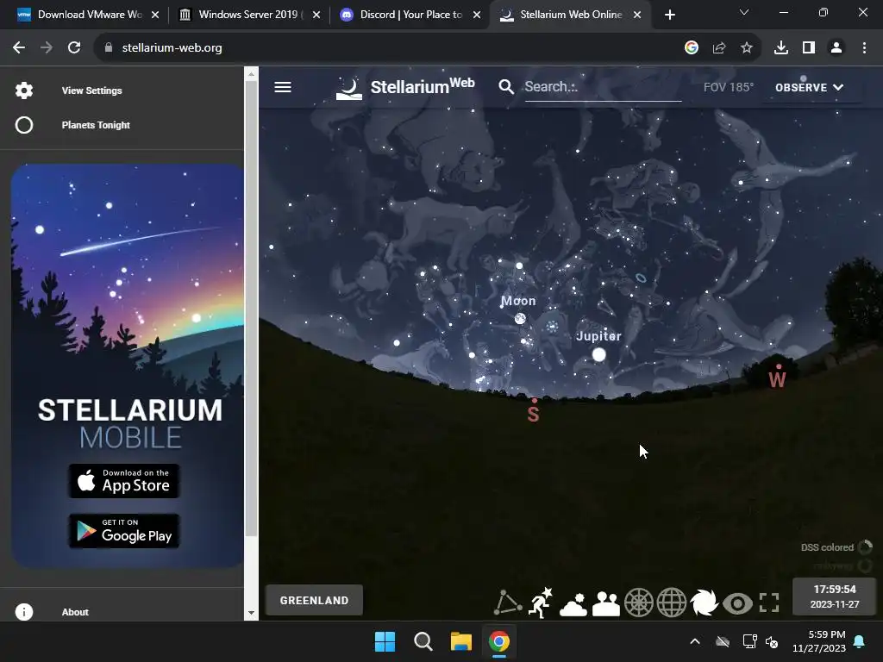Click the Search input field
Viewport: 883px width, 662px height.
603,87
